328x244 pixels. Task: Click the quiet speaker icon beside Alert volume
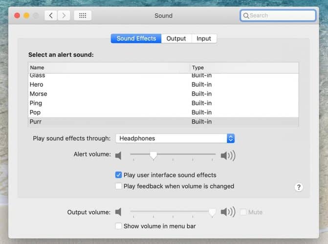coord(118,156)
